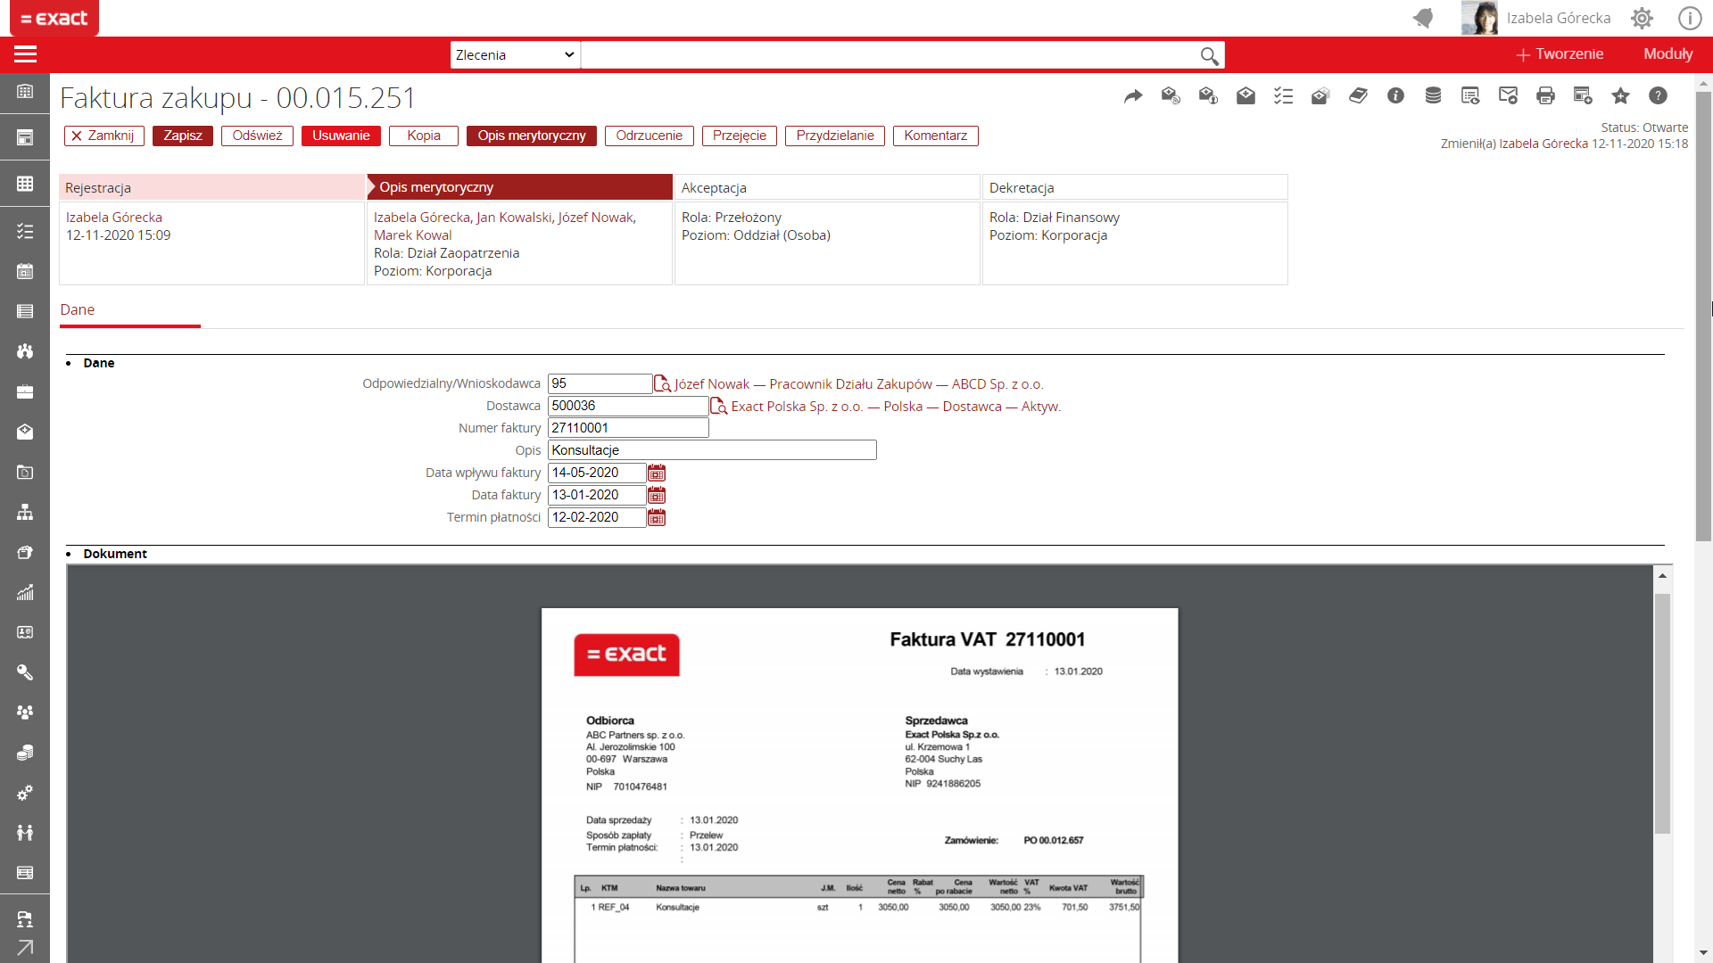Click the Odrzucenie button
The width and height of the screenshot is (1713, 963).
[649, 136]
